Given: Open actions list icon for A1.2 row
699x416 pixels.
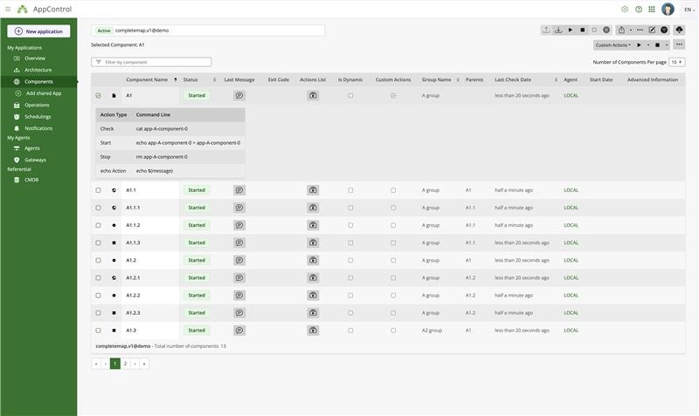Looking at the screenshot, I should (x=313, y=260).
